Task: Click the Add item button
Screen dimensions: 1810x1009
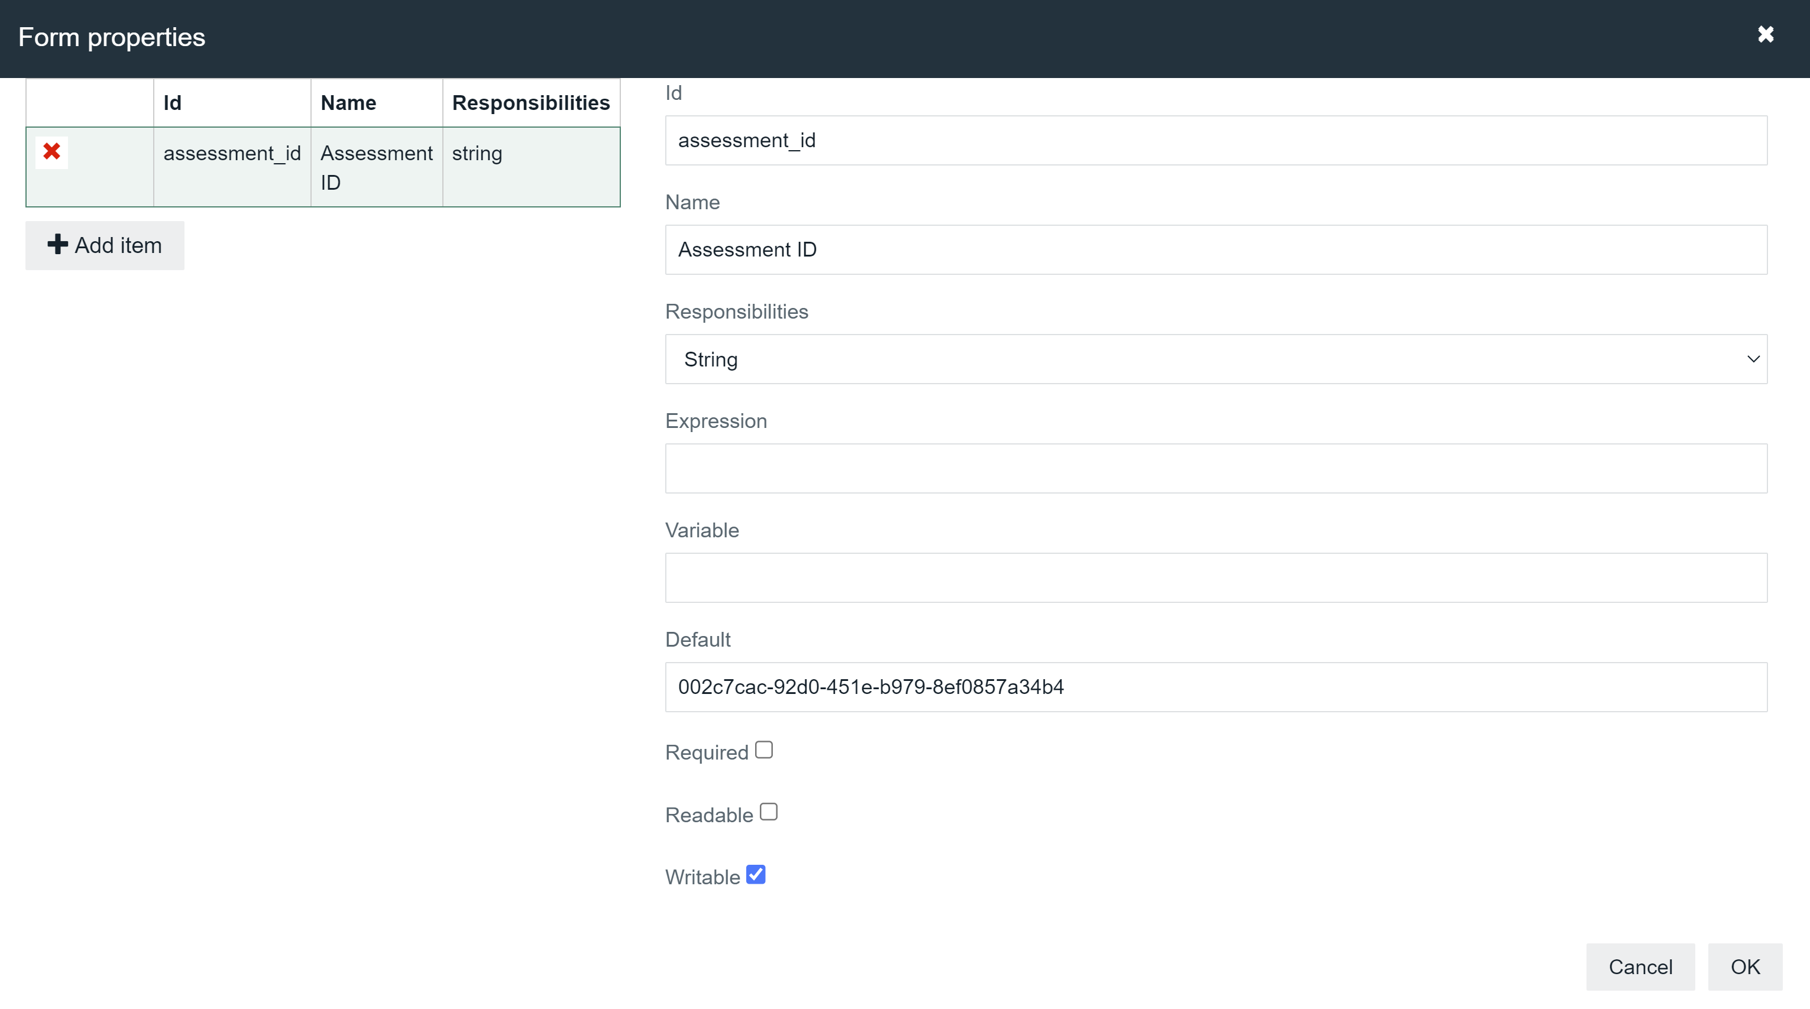Action: (104, 245)
